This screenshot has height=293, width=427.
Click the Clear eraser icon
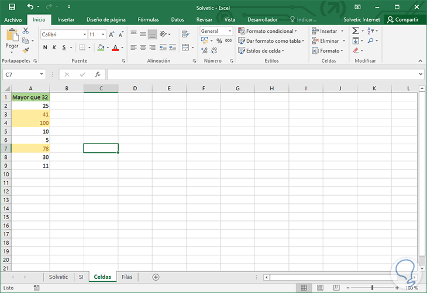[356, 50]
